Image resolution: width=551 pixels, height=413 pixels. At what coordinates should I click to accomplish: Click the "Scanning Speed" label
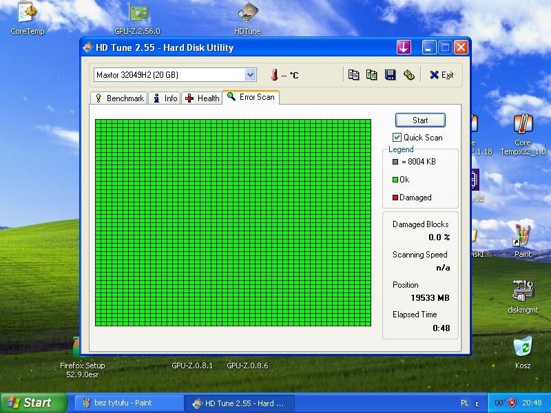420,255
